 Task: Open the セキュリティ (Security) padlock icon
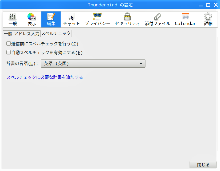(x=127, y=17)
